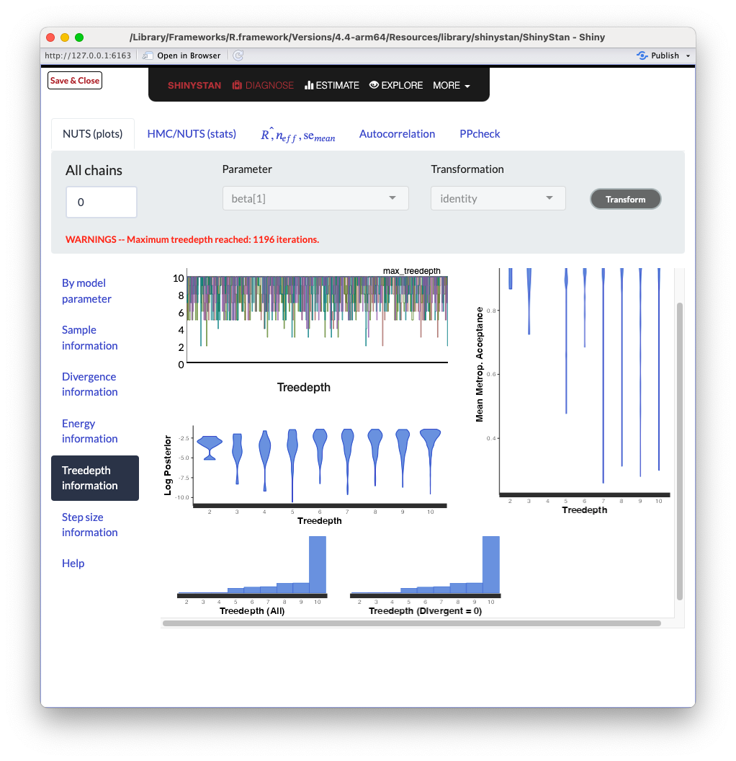
Task: Click the green window zoom button
Action: pos(79,37)
